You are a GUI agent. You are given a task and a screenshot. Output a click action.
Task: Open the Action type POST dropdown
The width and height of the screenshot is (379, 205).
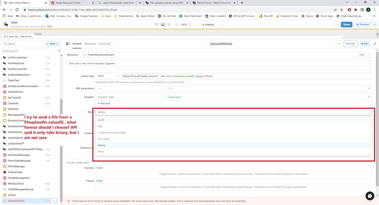[x=107, y=76]
